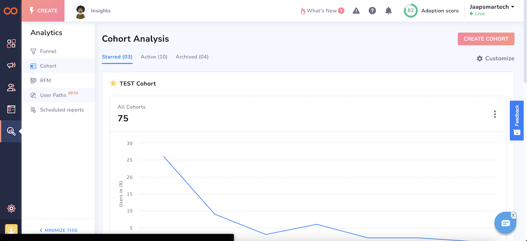This screenshot has height=241, width=527.
Task: Click the help question mark icon
Action: pyautogui.click(x=372, y=11)
